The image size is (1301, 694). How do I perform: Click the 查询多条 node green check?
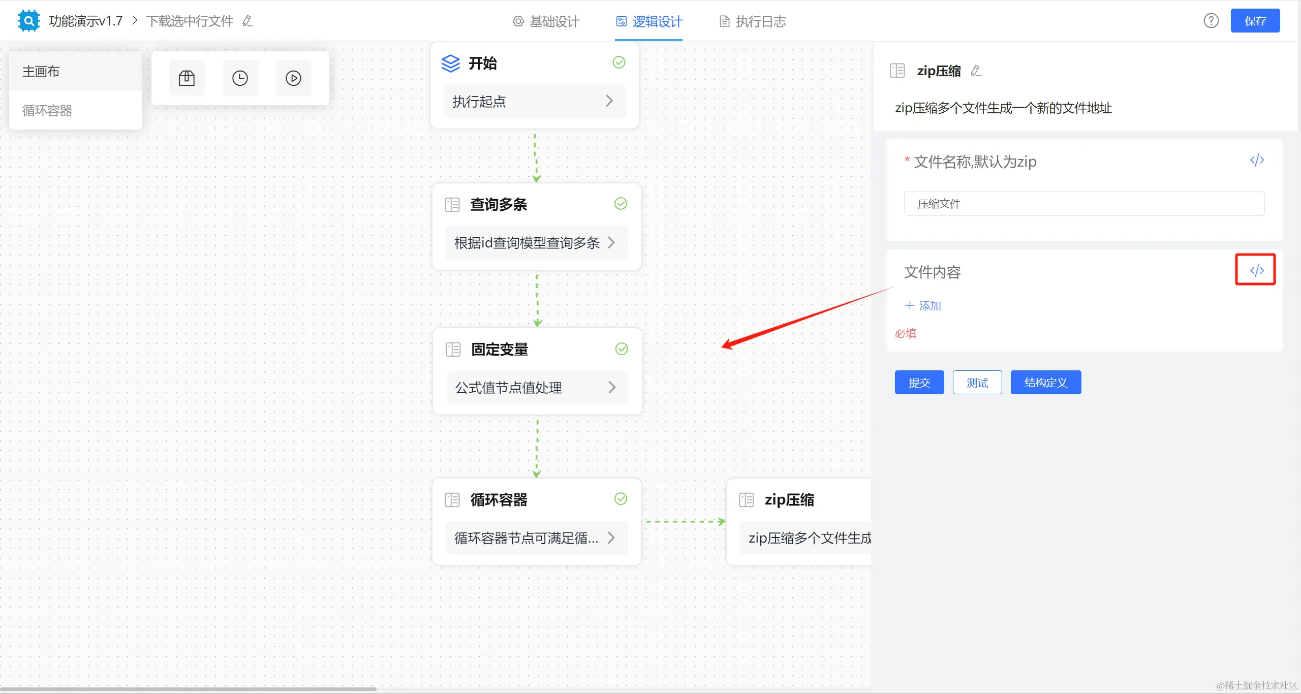point(621,204)
